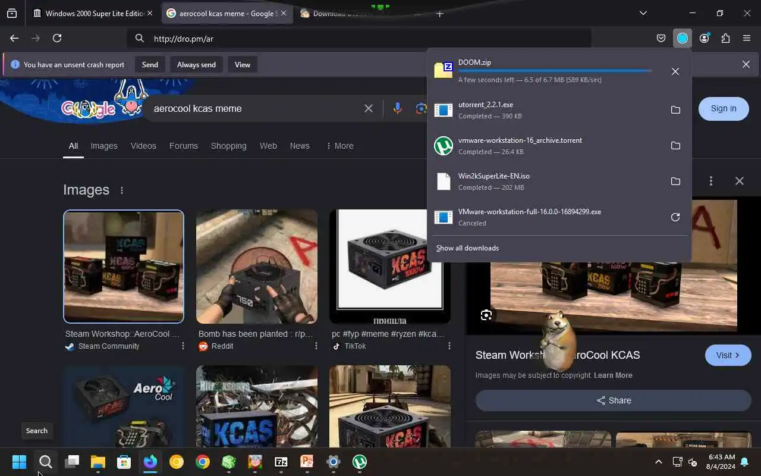
Task: Click Always send crash reports
Action: (x=196, y=64)
